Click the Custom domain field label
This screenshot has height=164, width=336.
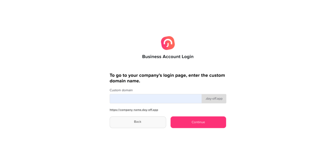click(x=121, y=90)
